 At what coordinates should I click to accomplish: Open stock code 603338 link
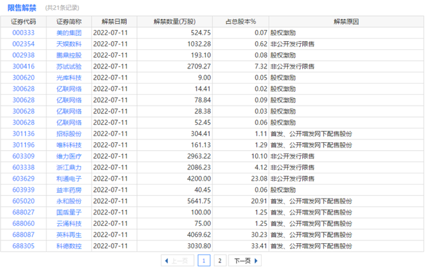click(23, 167)
